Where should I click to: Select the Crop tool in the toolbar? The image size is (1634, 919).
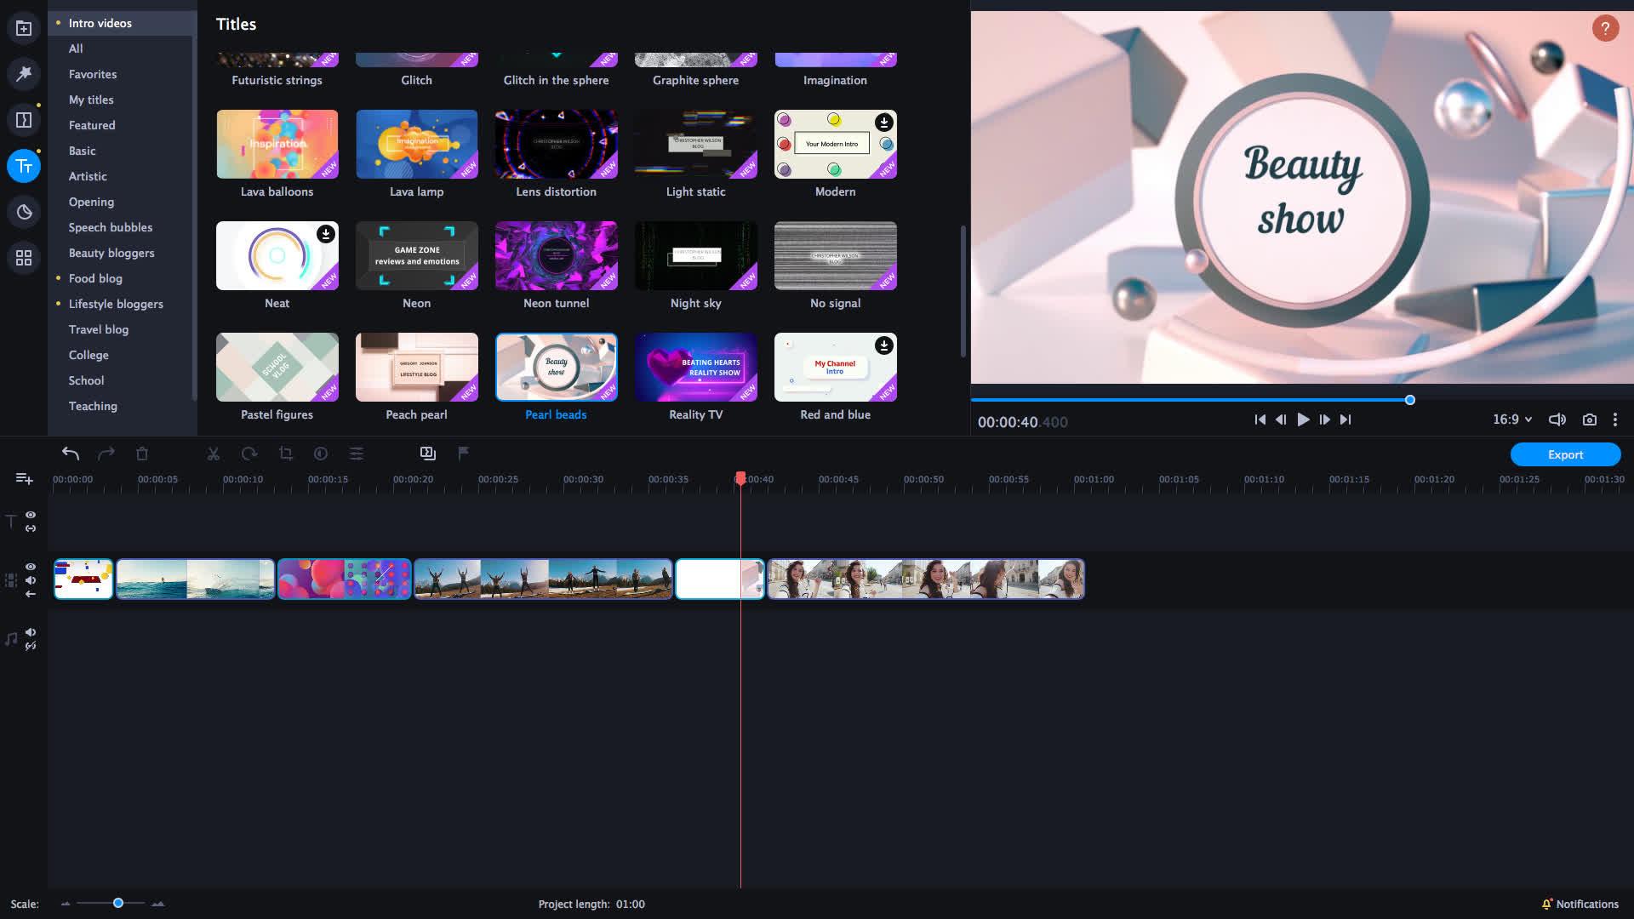[x=285, y=454]
